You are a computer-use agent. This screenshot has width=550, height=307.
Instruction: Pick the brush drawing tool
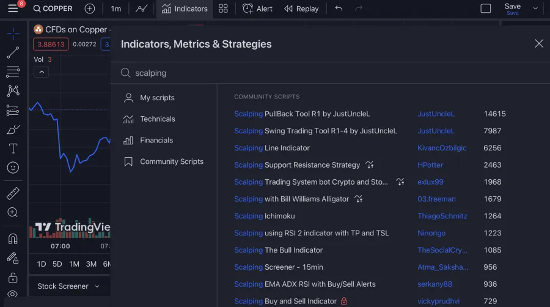click(13, 129)
